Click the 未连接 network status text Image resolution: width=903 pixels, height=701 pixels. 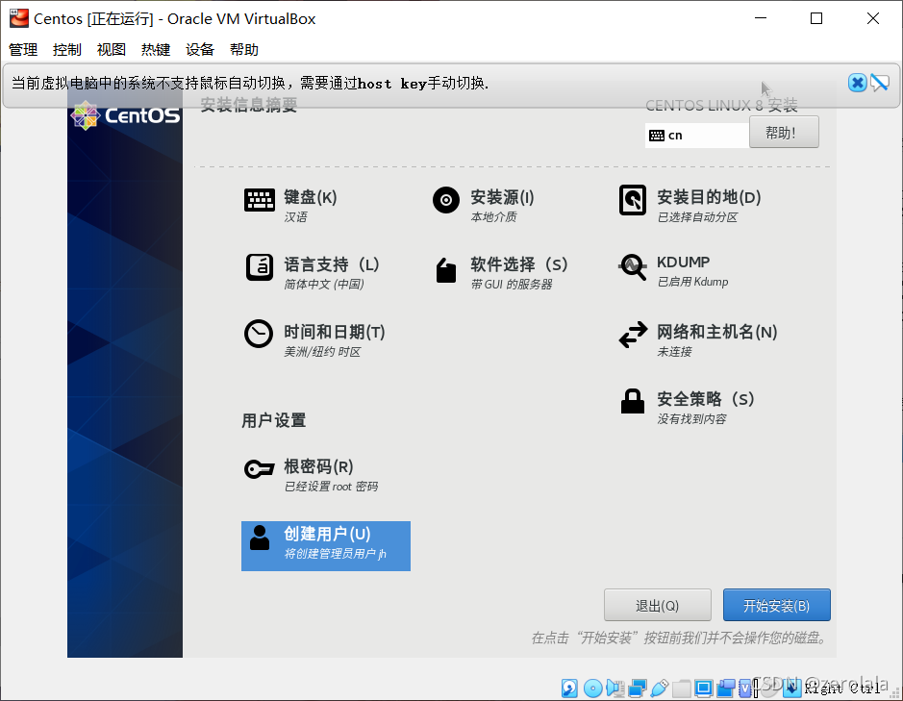(x=674, y=352)
